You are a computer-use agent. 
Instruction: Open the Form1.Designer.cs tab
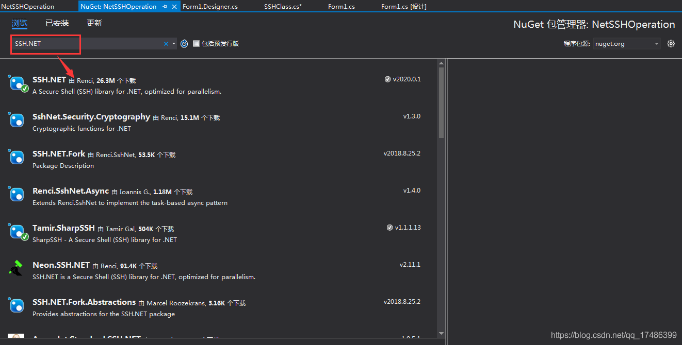click(210, 7)
